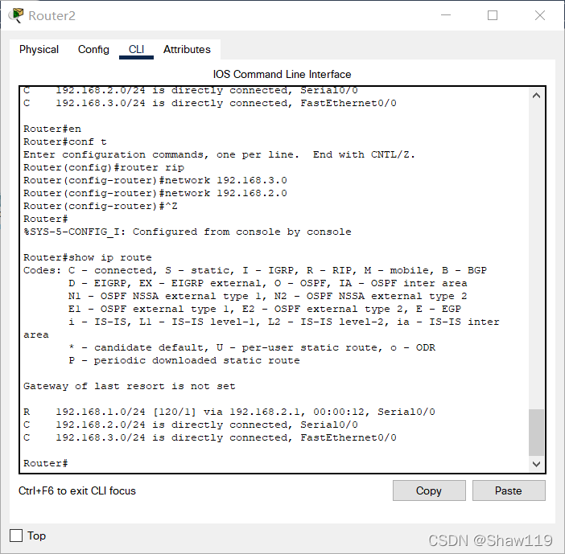Click 'P - periodic downloaded static route'
The height and width of the screenshot is (554, 565).
tap(184, 360)
